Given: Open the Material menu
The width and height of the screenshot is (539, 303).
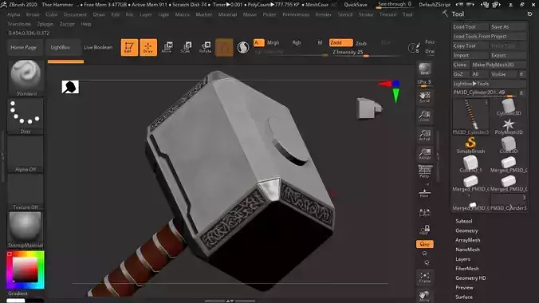Looking at the screenshot, I should (227, 14).
